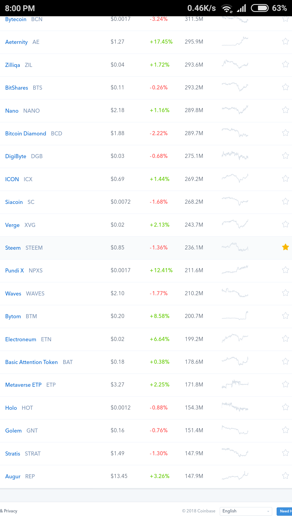Open the English language dropdown
This screenshot has height=520, width=292.
tap(246, 511)
